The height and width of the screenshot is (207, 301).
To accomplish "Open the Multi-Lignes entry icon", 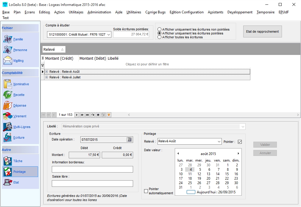I will 8,127.
